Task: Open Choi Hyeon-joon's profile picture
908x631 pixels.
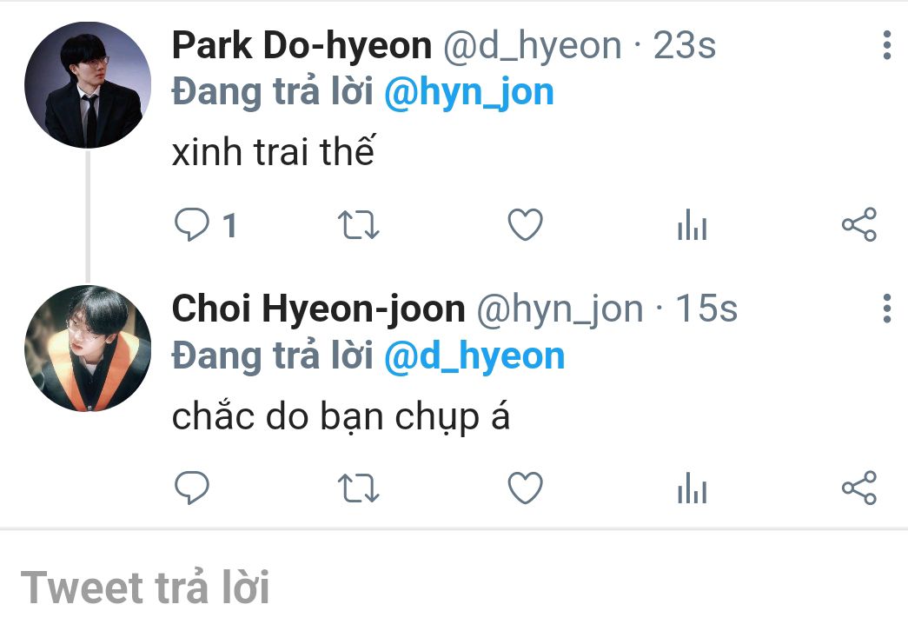Action: [x=88, y=349]
